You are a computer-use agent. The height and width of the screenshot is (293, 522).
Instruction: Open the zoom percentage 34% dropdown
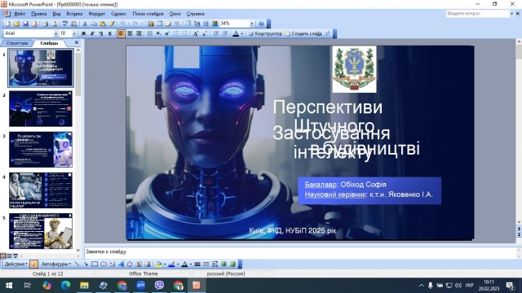pos(252,24)
